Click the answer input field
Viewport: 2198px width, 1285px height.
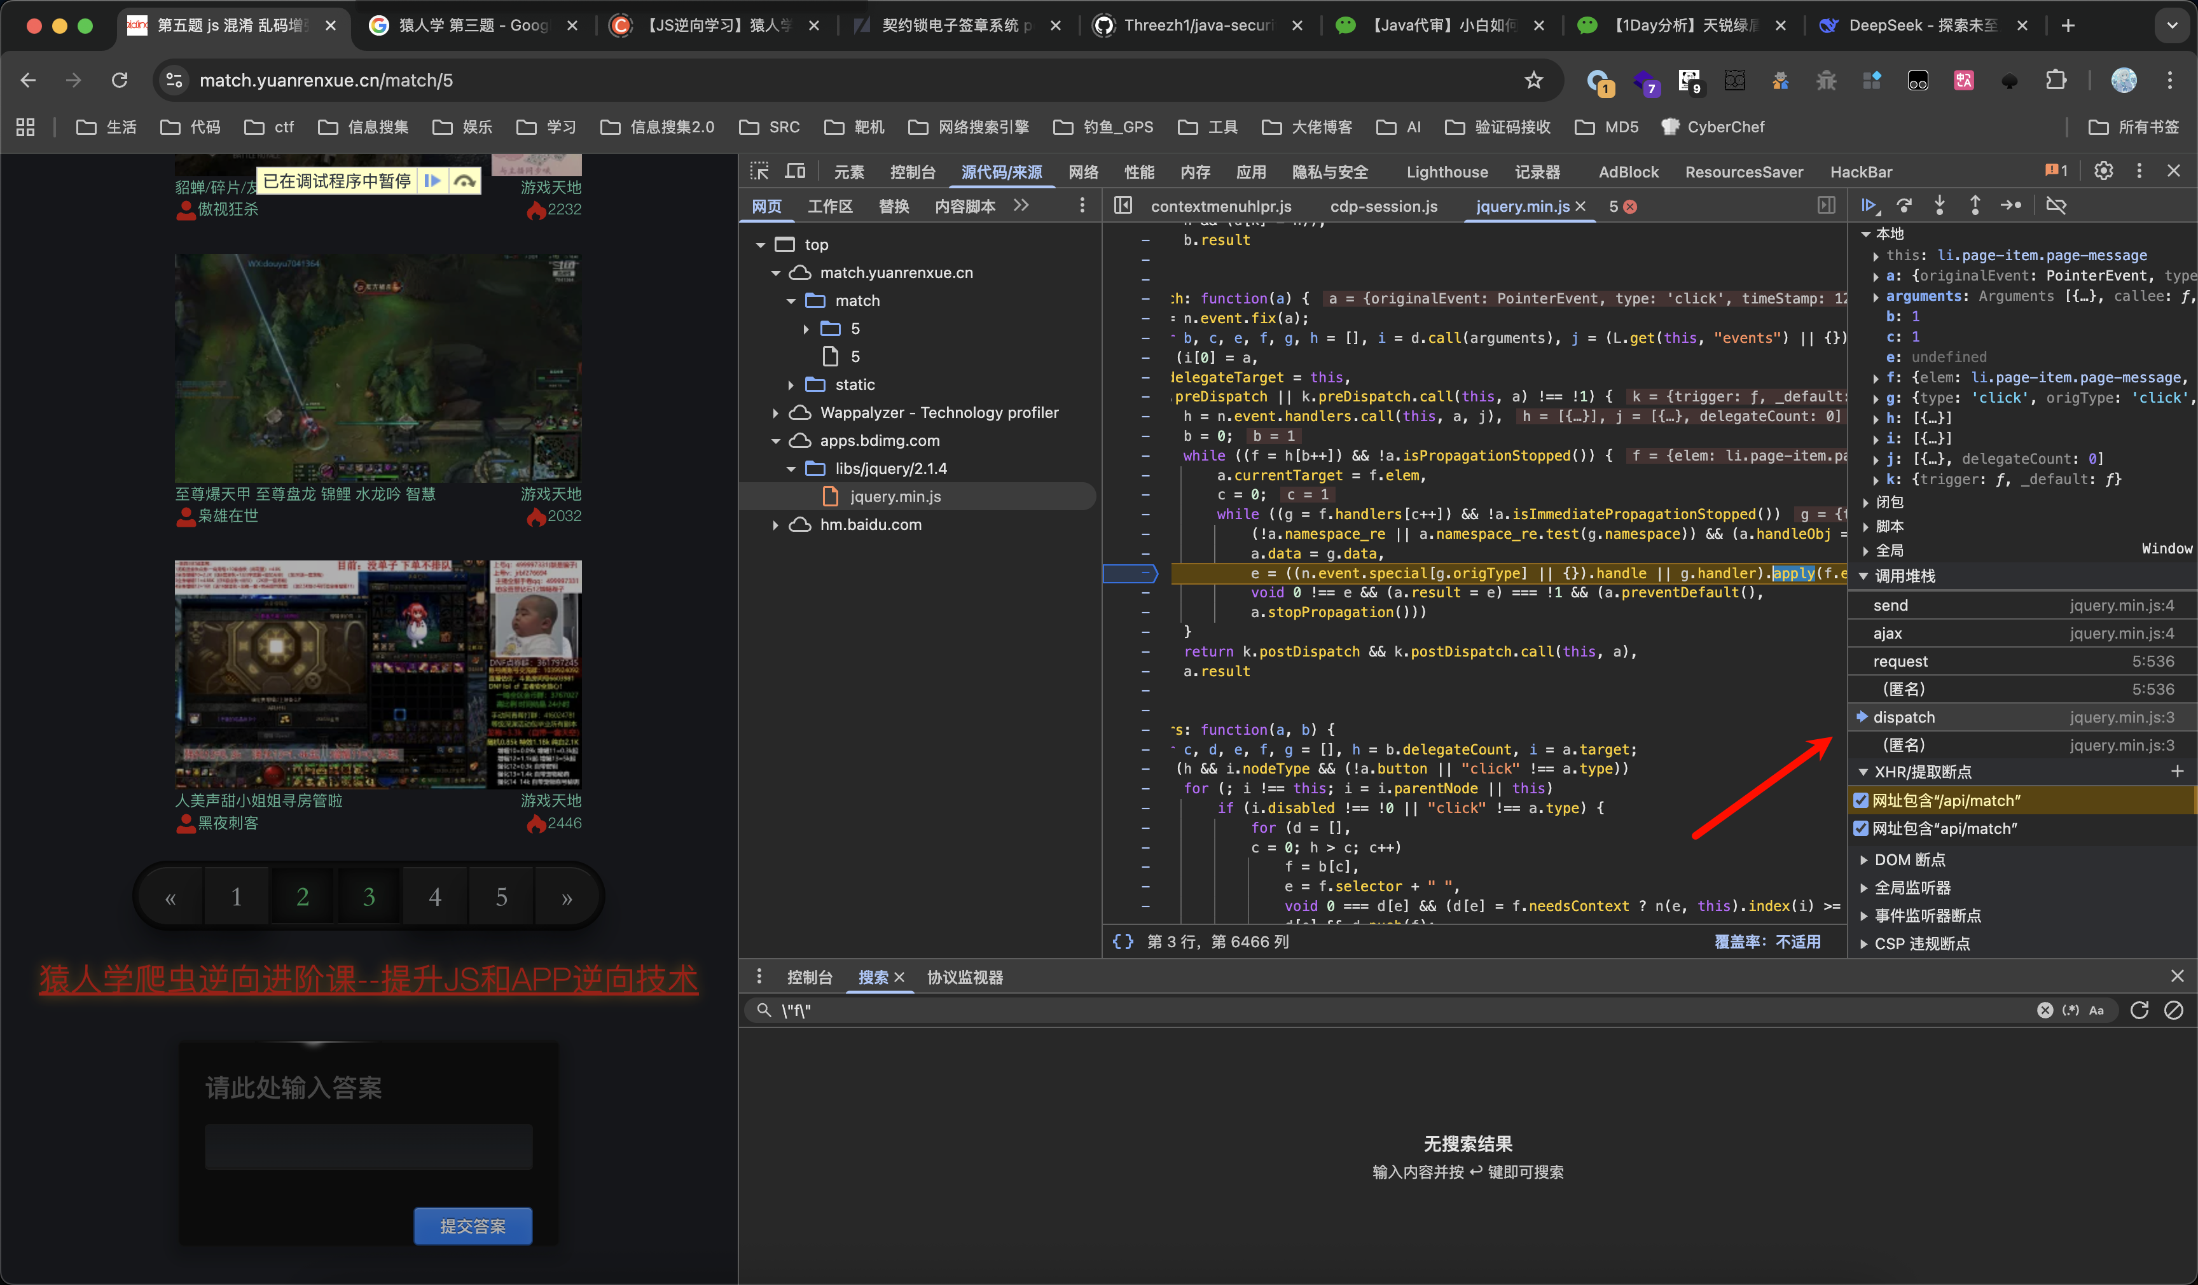coord(368,1146)
